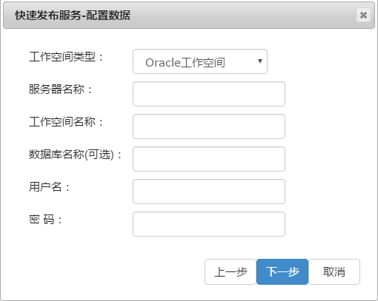Continue with the blue 下一步 button
Screen dimensions: 378x301
coord(282,271)
